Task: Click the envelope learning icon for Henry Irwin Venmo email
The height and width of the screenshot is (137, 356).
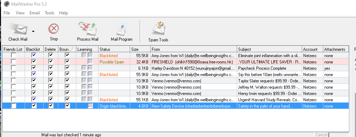Action: tap(90, 93)
